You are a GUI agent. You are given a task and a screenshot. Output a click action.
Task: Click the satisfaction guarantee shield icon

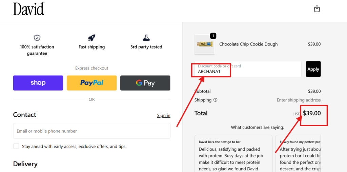pyautogui.click(x=37, y=38)
